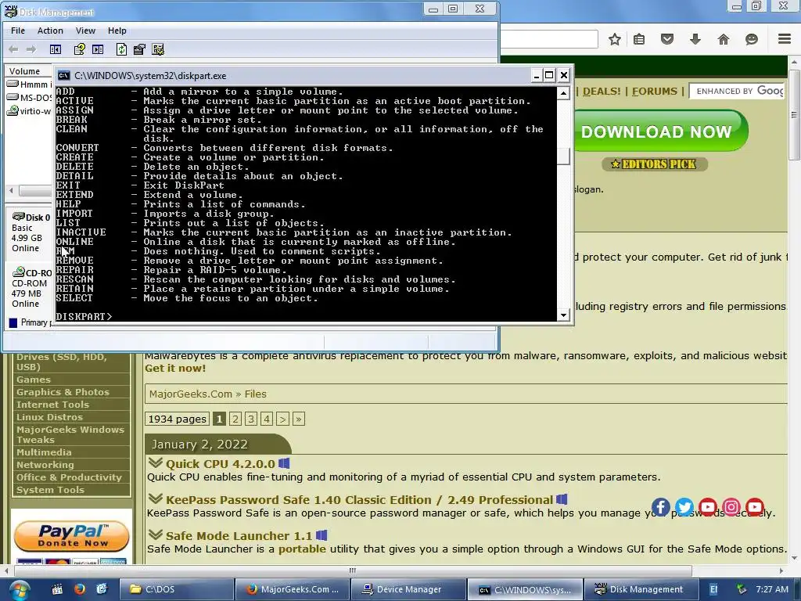Screen dimensions: 801x601
Task: Click the diskpart console window title icon
Action: coord(63,76)
